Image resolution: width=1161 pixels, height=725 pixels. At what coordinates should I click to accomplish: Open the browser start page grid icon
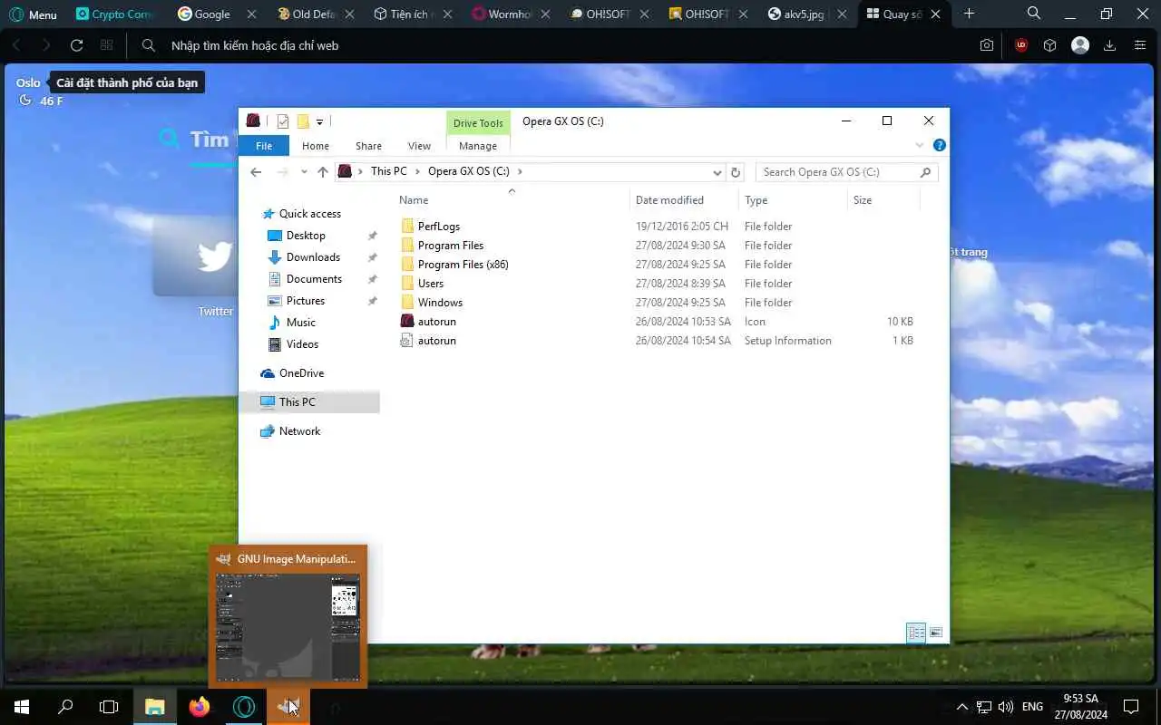tap(107, 45)
